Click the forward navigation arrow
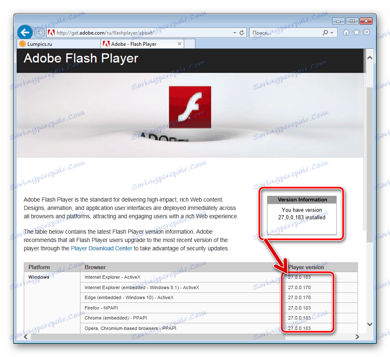Screen dimensions: 390x357 pos(39,32)
